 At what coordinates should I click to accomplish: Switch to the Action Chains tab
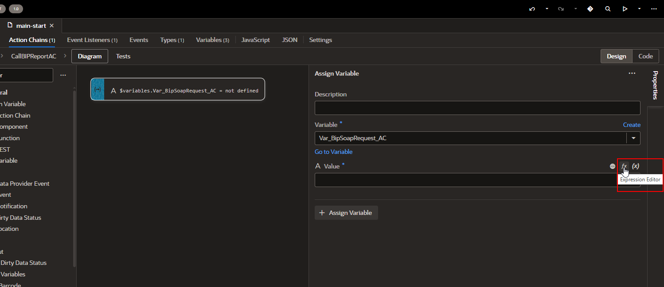(32, 40)
